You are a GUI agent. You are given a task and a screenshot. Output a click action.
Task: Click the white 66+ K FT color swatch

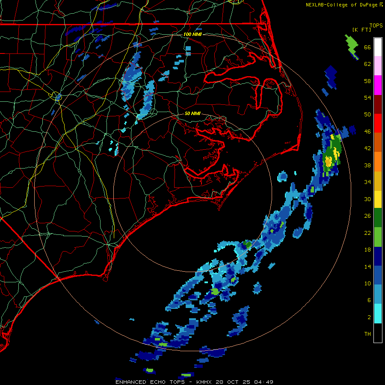(378, 47)
